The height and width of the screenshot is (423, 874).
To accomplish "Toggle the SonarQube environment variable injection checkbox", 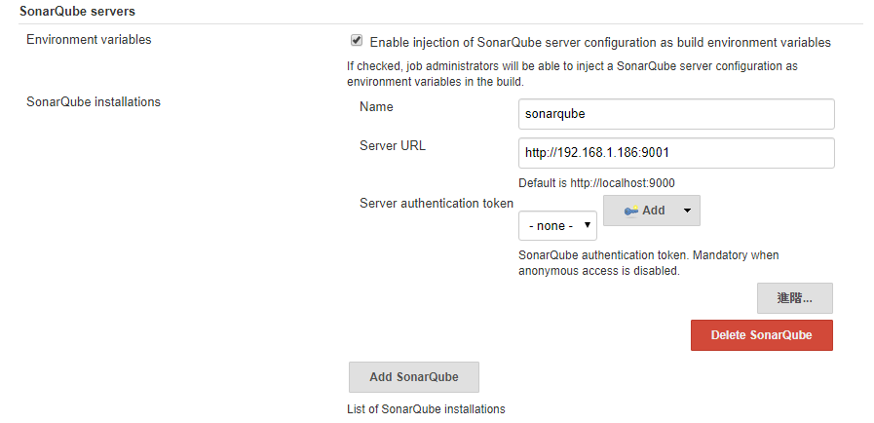I will (x=357, y=41).
